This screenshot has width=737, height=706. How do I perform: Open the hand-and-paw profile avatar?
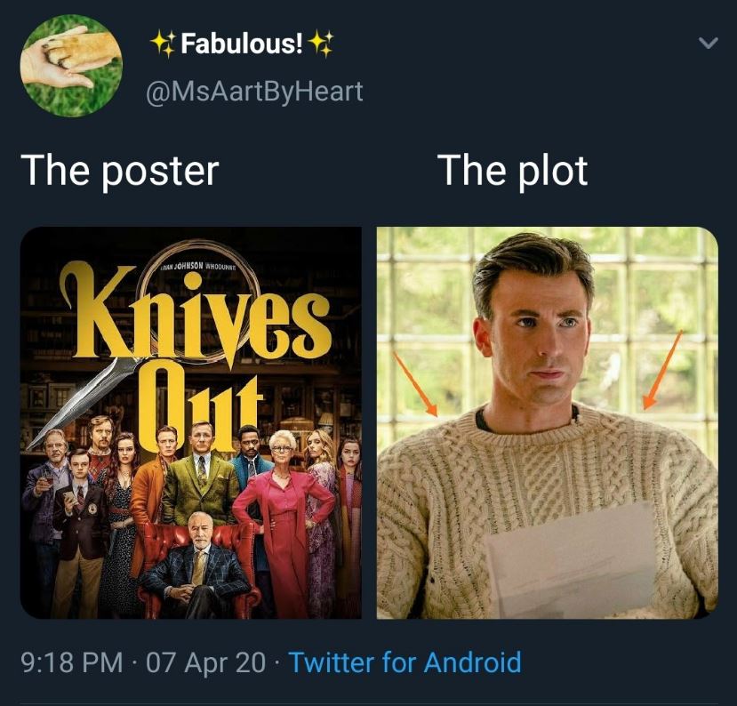(x=71, y=65)
